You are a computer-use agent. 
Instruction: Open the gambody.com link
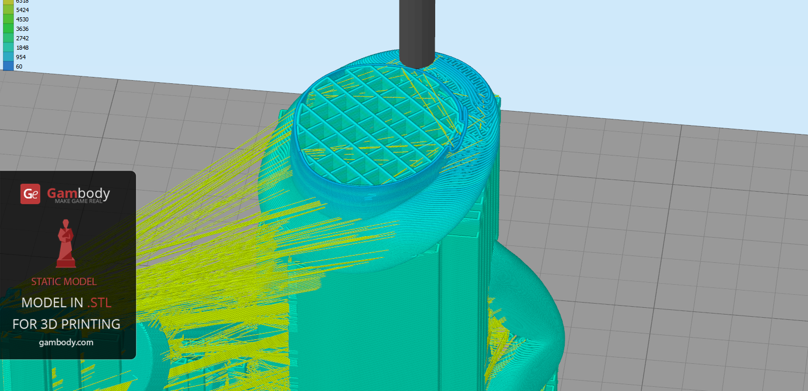66,342
